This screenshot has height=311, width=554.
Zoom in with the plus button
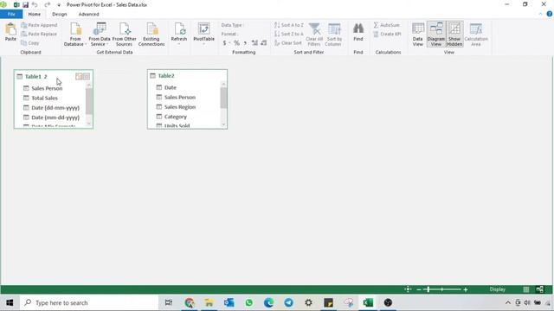pos(466,289)
